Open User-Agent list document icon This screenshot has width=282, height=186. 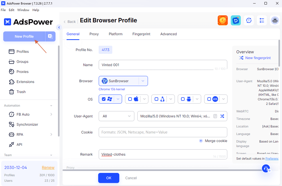tap(215, 116)
